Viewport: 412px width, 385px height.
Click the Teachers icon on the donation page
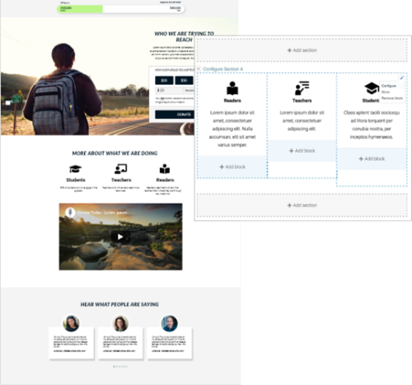click(120, 169)
